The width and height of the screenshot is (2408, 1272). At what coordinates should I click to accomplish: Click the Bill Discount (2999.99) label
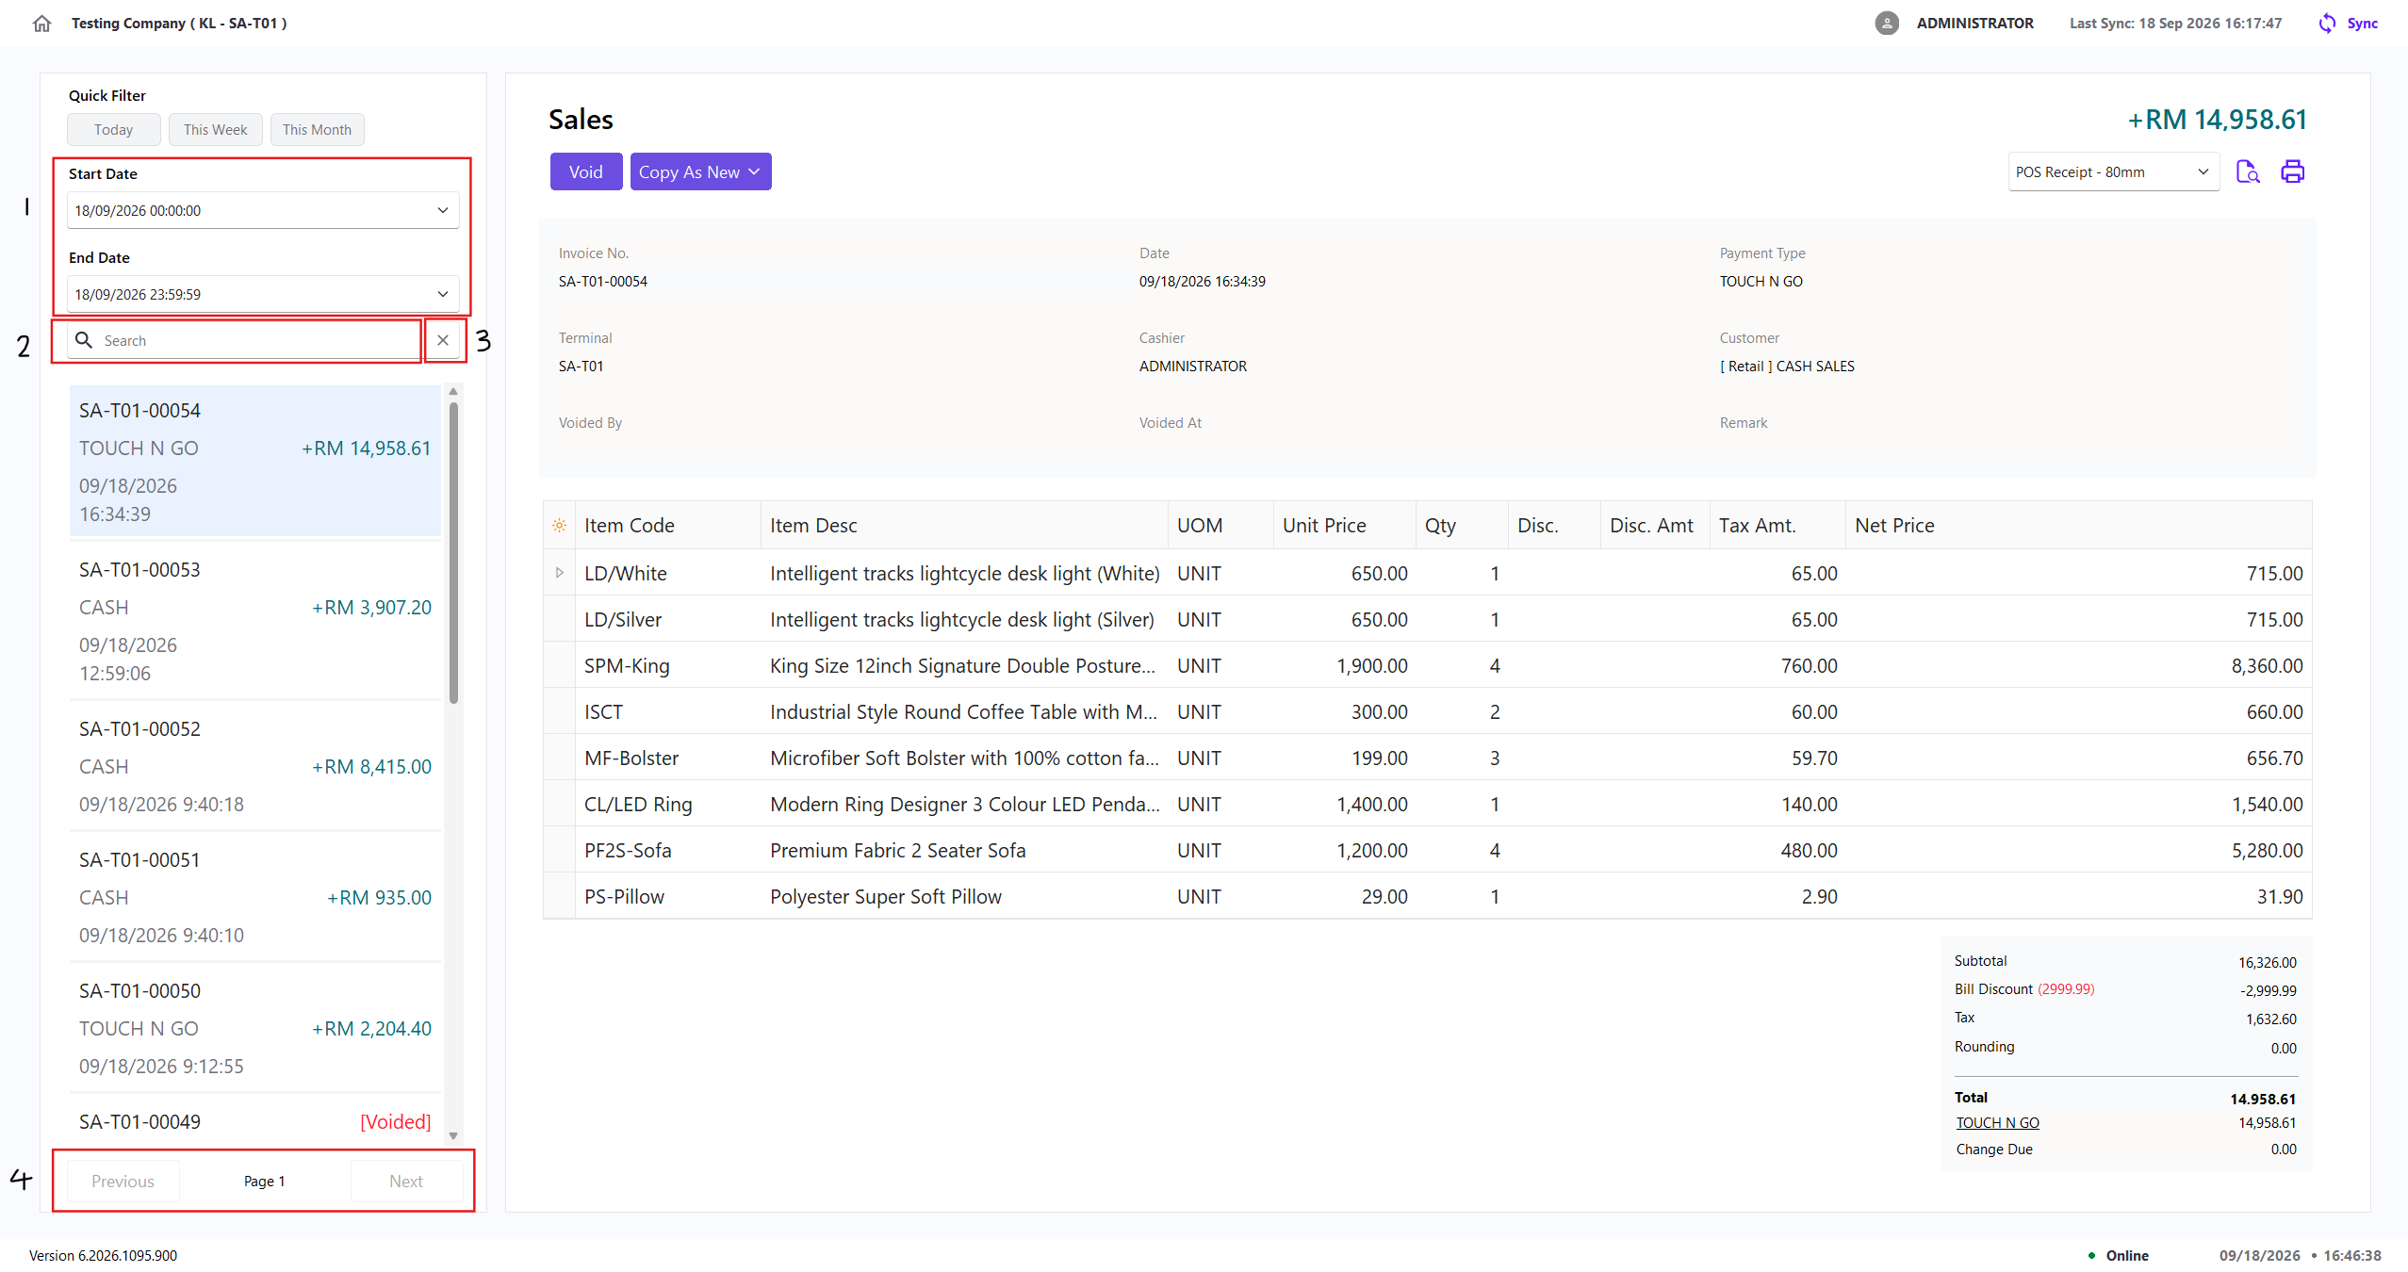(2023, 989)
